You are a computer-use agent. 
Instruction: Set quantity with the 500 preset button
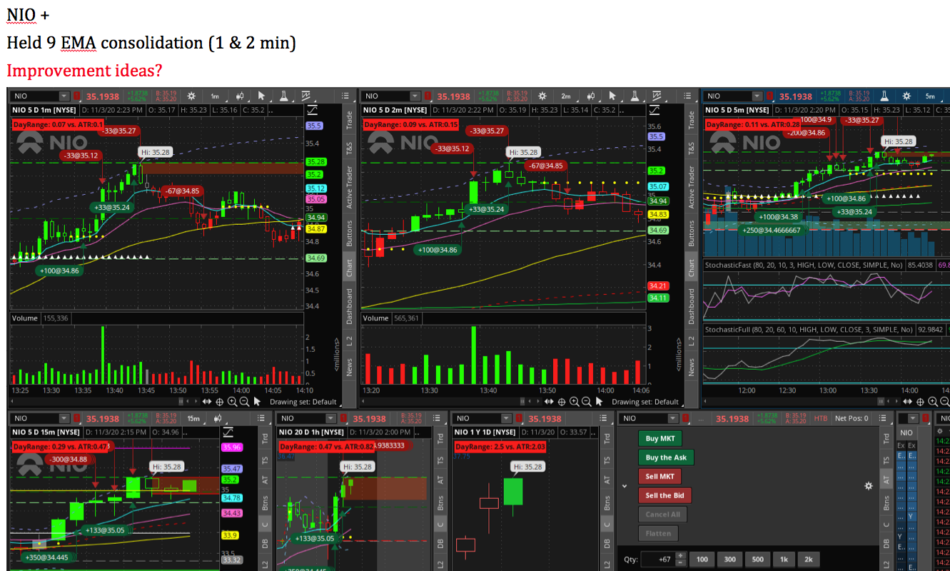pos(757,560)
